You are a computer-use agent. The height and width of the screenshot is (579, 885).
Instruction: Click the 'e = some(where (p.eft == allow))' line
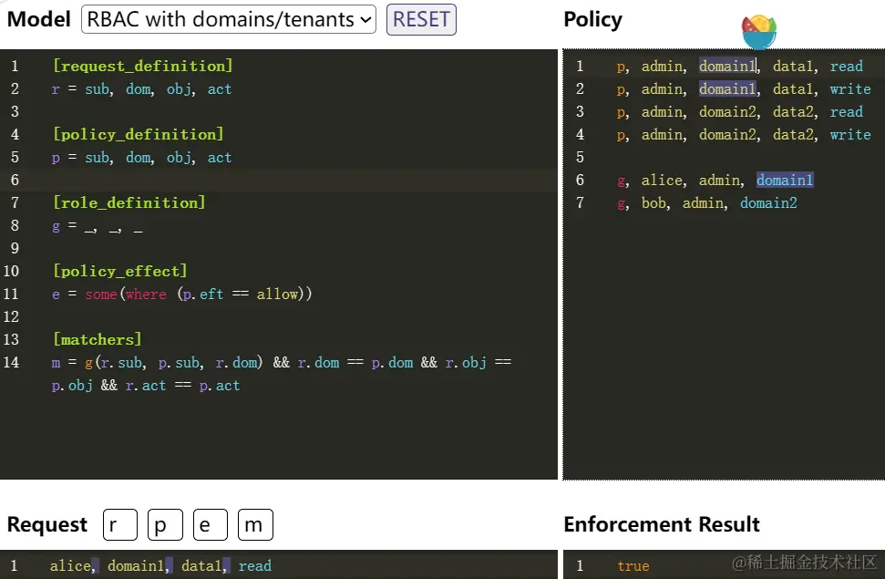181,295
